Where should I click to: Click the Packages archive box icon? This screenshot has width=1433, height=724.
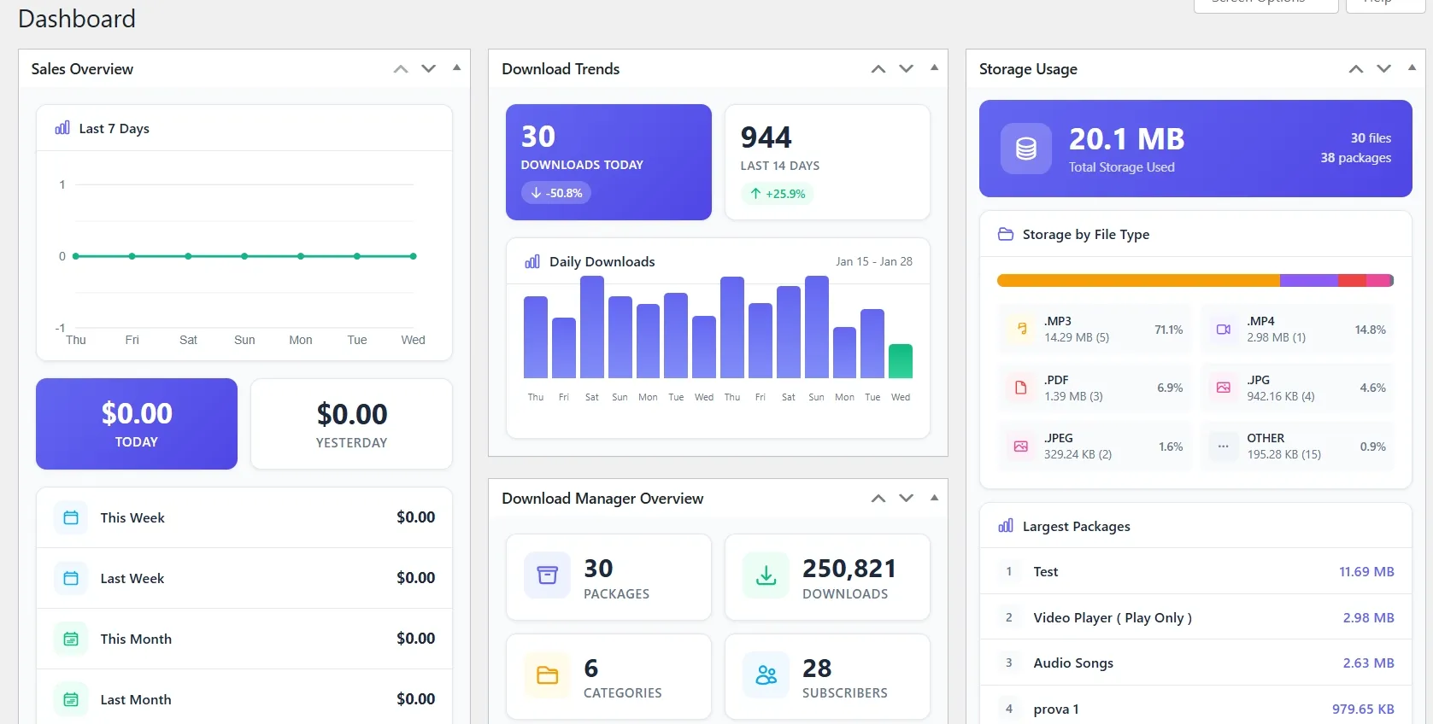coord(548,575)
